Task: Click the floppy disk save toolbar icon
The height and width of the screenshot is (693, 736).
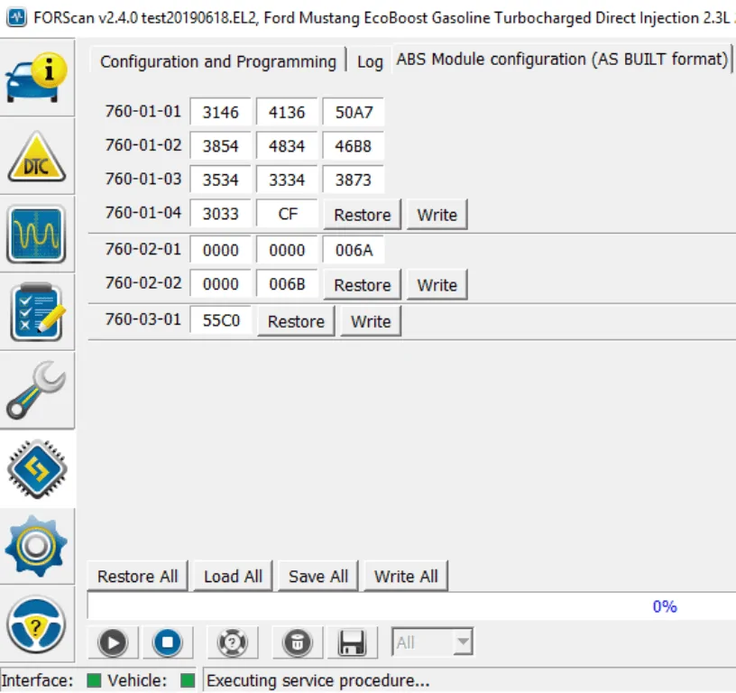Action: [x=353, y=642]
